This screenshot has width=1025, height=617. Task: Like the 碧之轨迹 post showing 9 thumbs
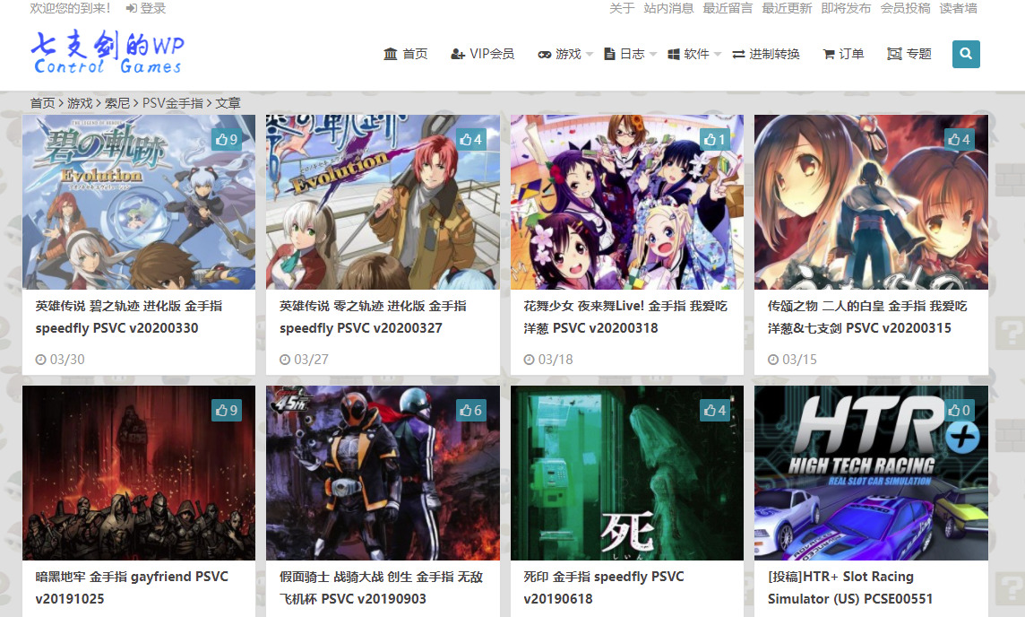(x=226, y=139)
